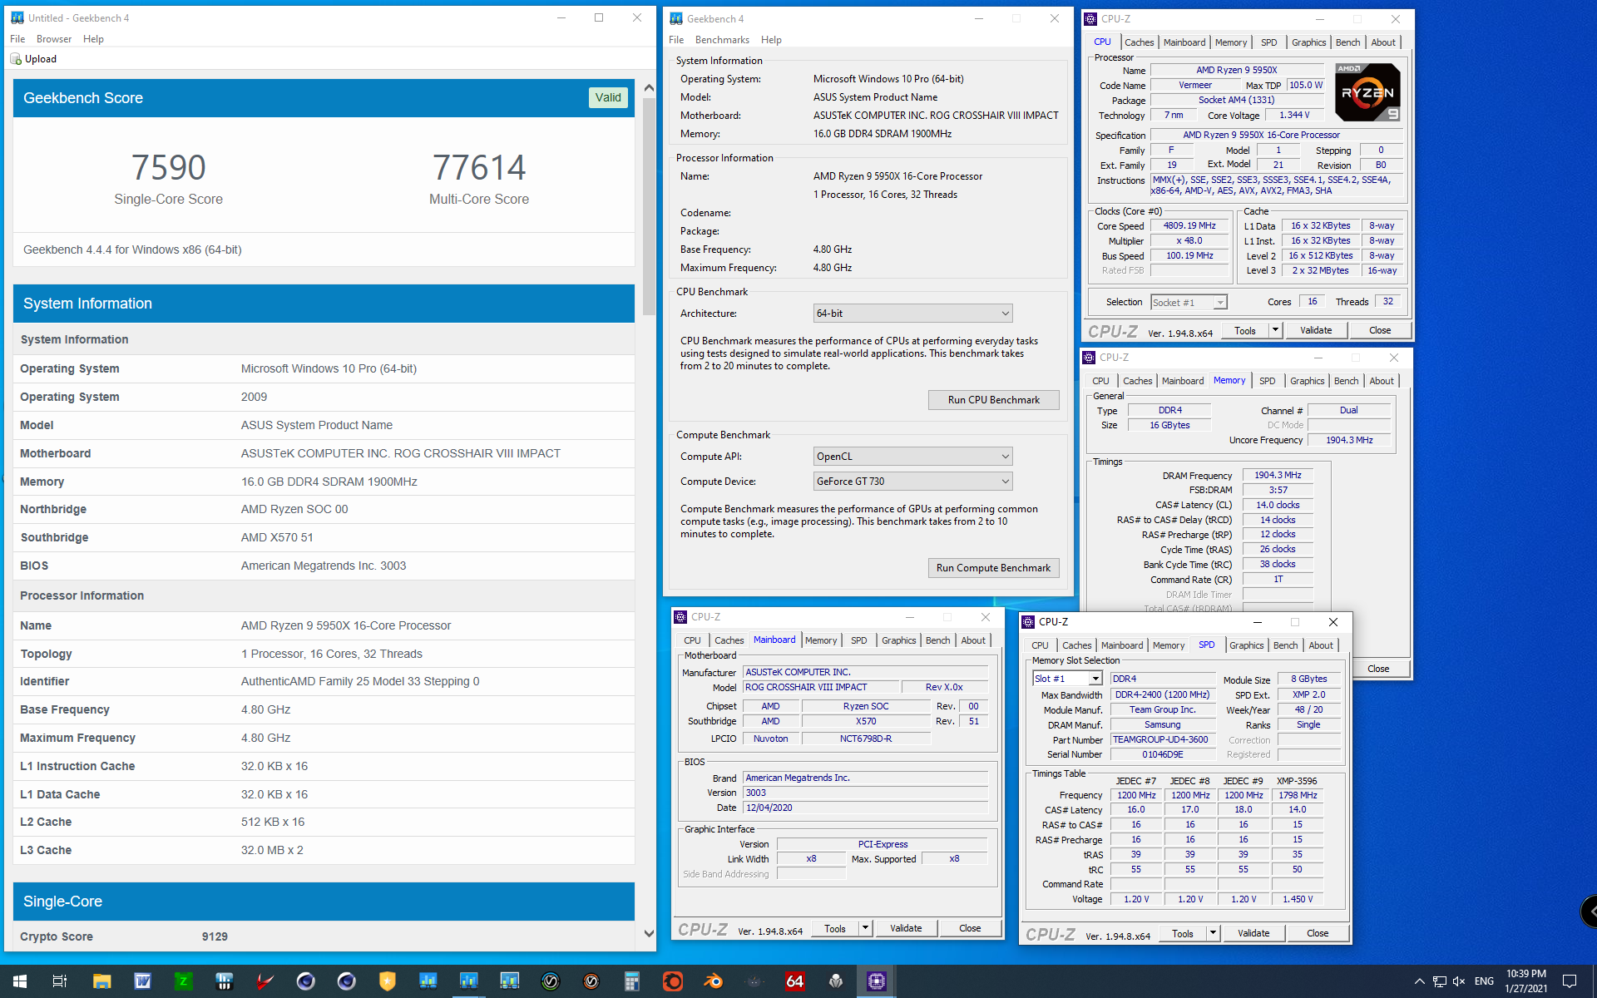This screenshot has height=998, width=1597.
Task: Open the red 64 AIDA64 taskbar icon
Action: pos(795,981)
